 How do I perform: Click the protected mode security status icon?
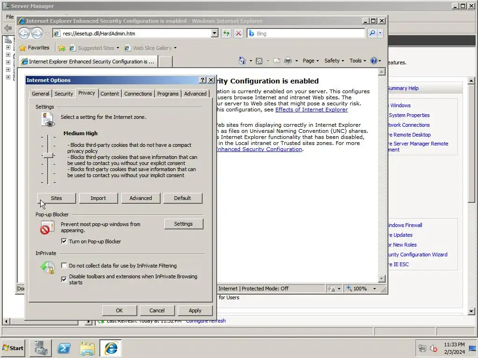[332, 289]
